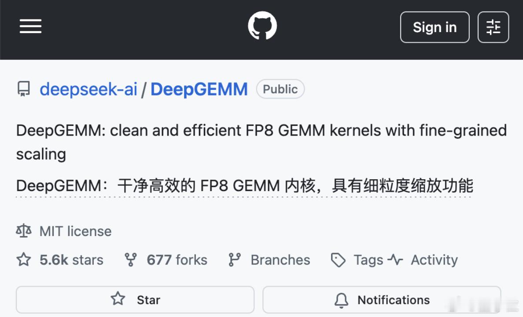Screen dimensions: 523x317
Task: Sign in to GitHub
Action: pyautogui.click(x=435, y=27)
